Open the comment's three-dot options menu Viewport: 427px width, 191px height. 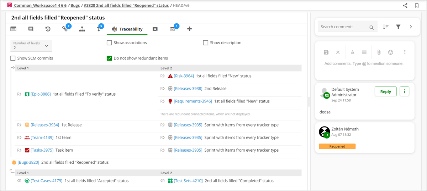pos(405,91)
